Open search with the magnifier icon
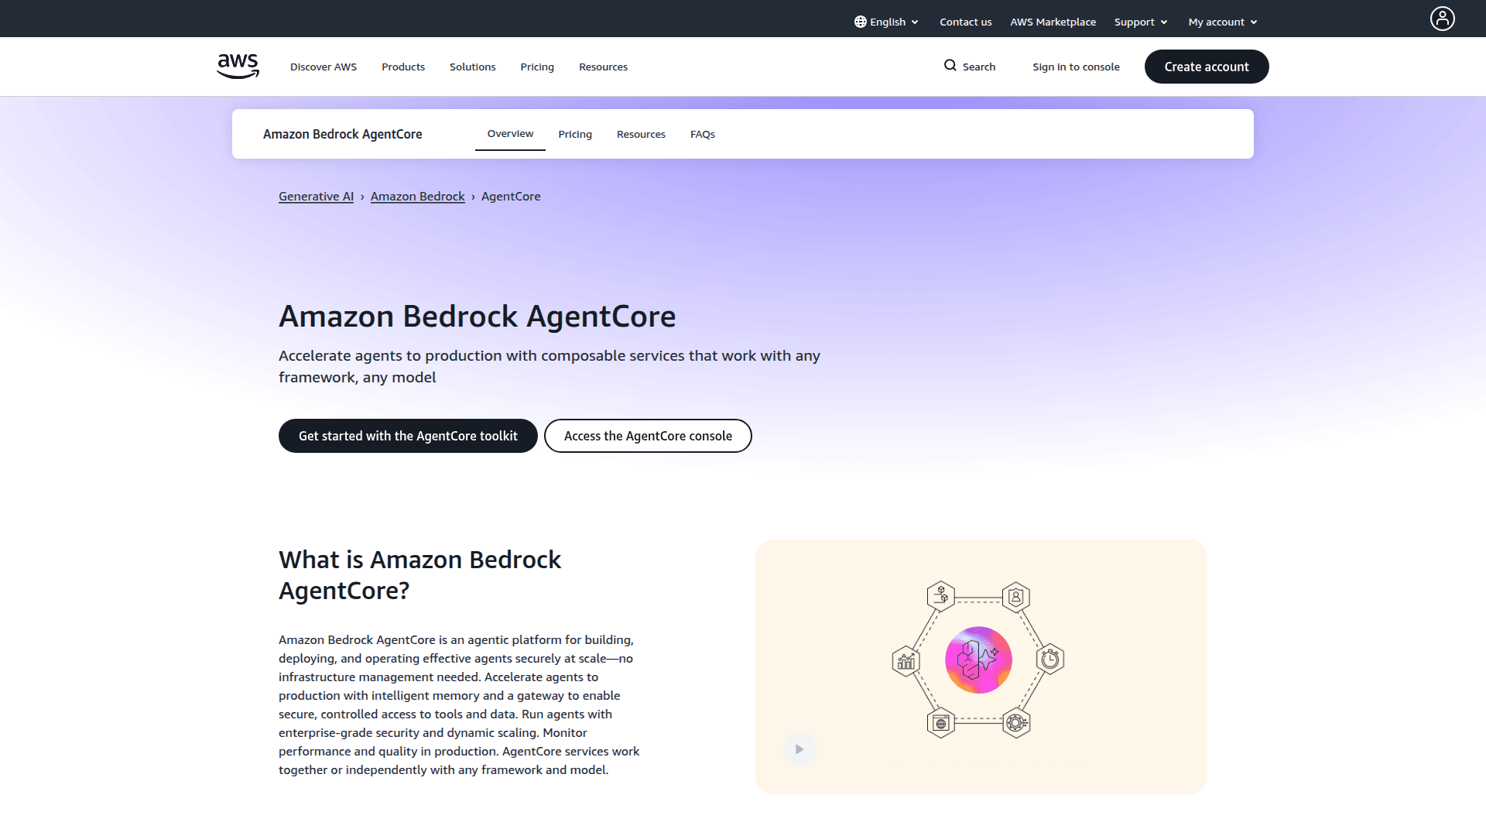Viewport: 1486px width, 836px height. (x=950, y=66)
